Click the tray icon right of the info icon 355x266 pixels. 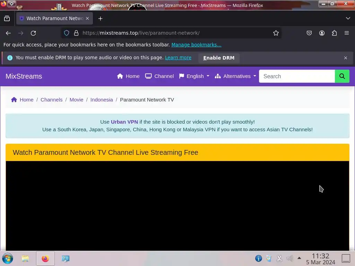point(269,258)
